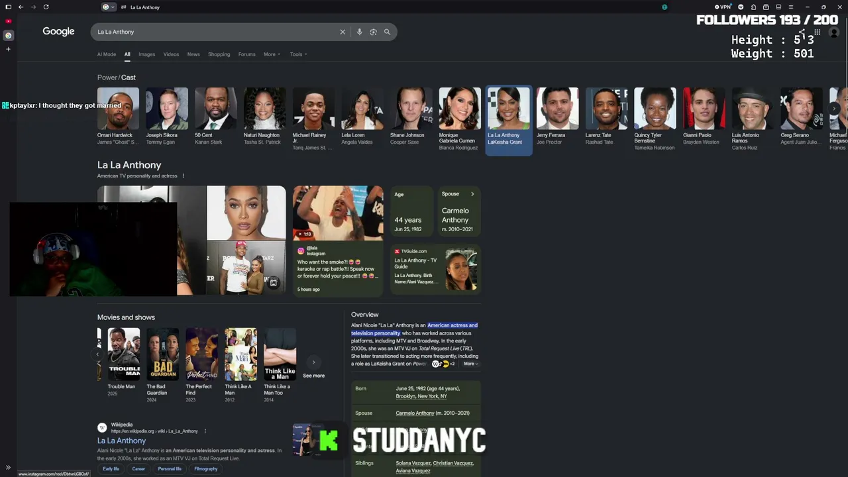Open more images icon on photo collage
848x477 pixels.
point(274,283)
